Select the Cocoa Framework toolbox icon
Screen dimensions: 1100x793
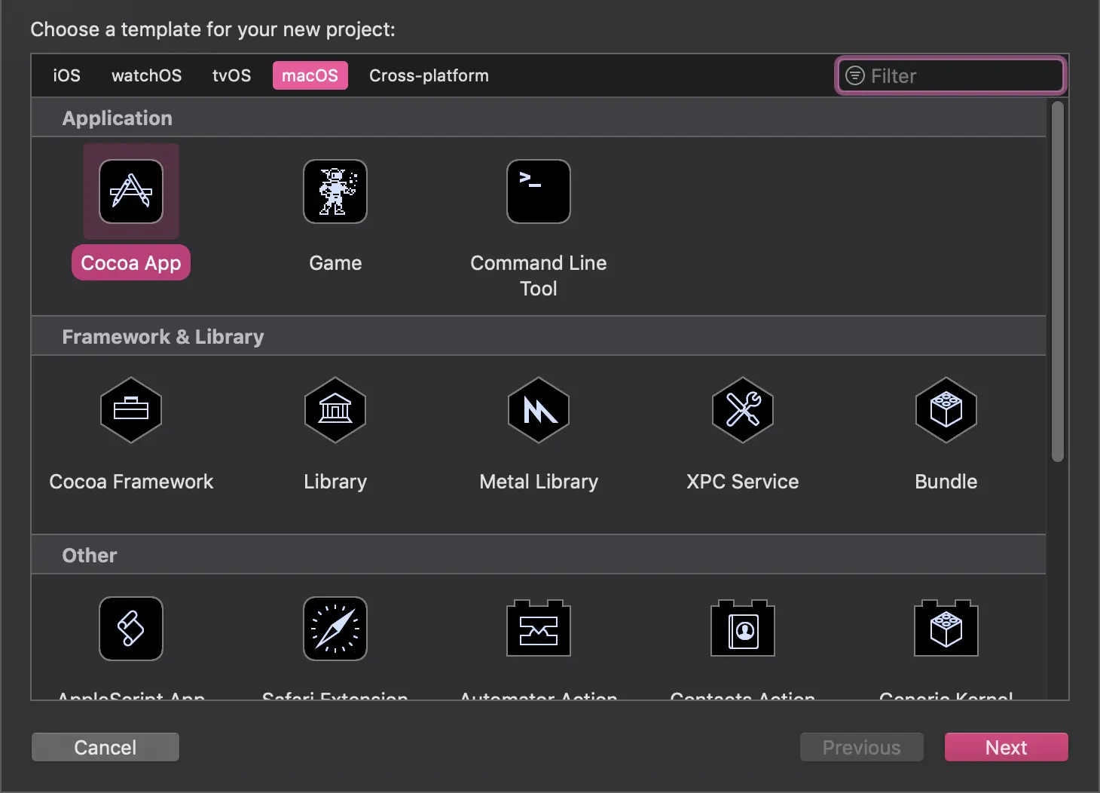coord(131,410)
